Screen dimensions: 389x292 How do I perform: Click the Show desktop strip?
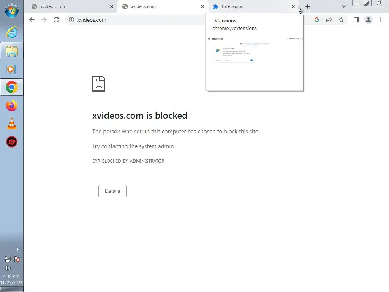pyautogui.click(x=11, y=289)
